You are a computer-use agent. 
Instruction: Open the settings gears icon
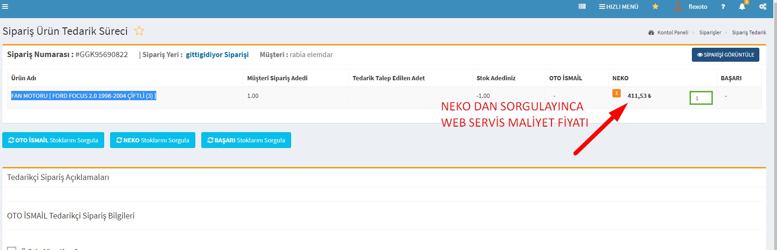point(763,6)
